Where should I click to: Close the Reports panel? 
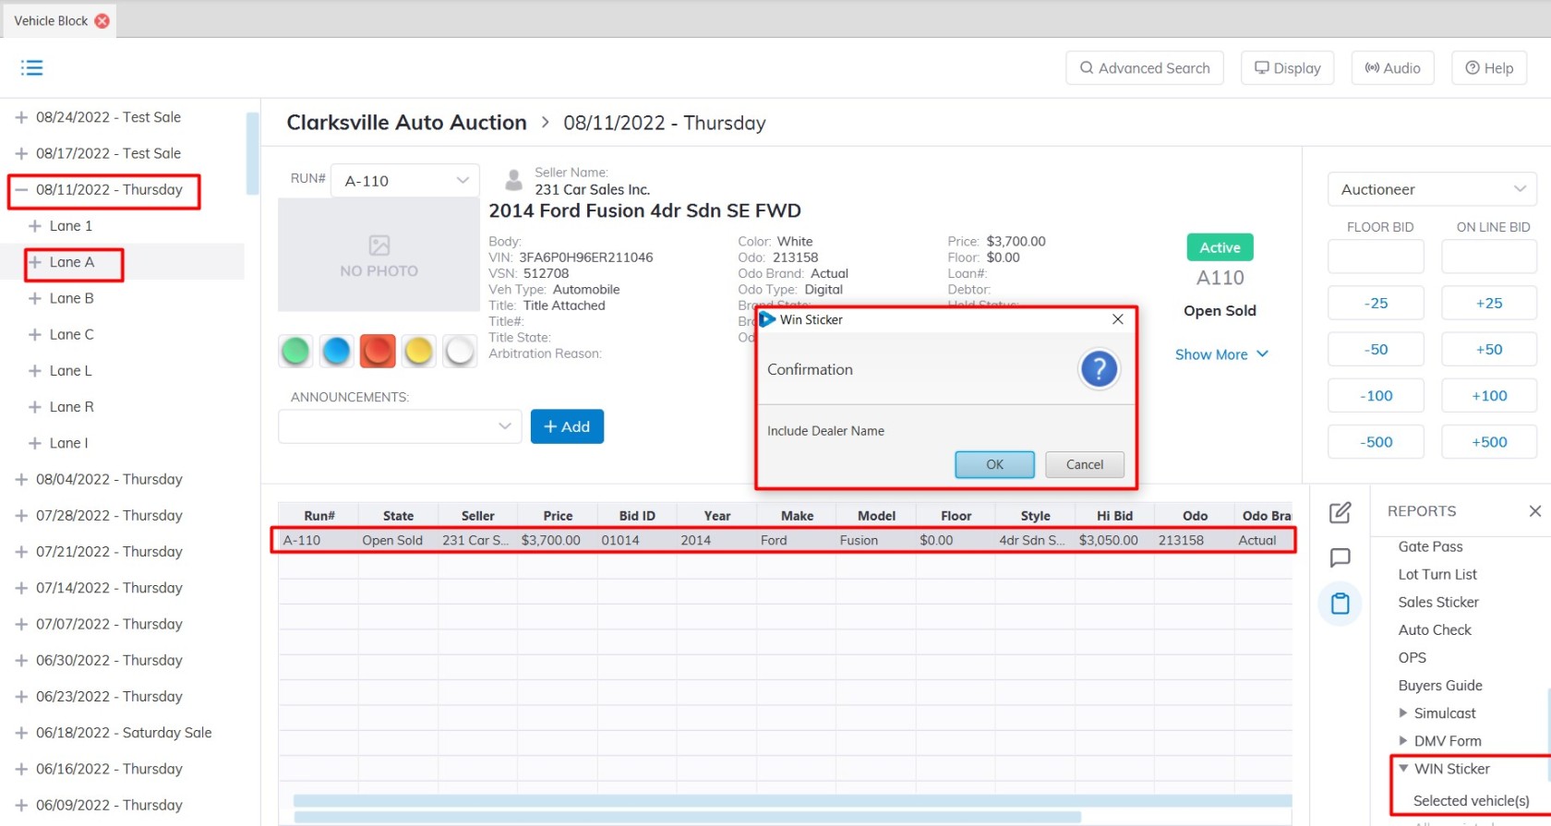1534,511
